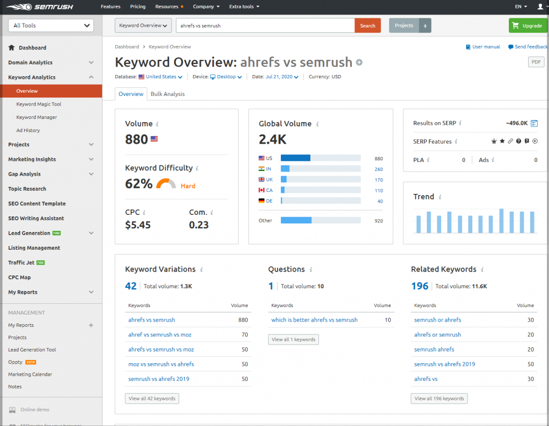Click View all 1 keywords button
Image resolution: width=549 pixels, height=426 pixels.
293,340
